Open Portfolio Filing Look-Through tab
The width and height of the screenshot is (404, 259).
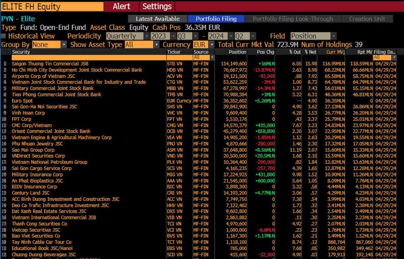(x=293, y=19)
